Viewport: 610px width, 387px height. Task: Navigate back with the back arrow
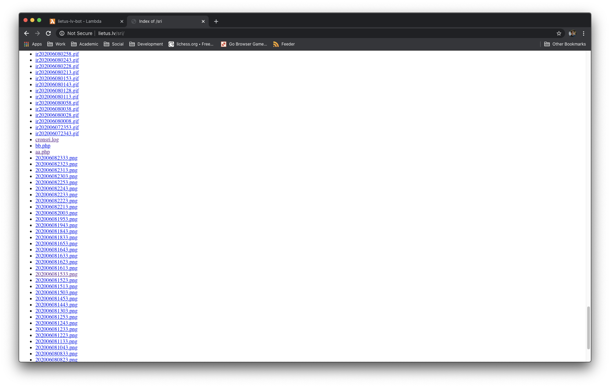pyautogui.click(x=27, y=33)
